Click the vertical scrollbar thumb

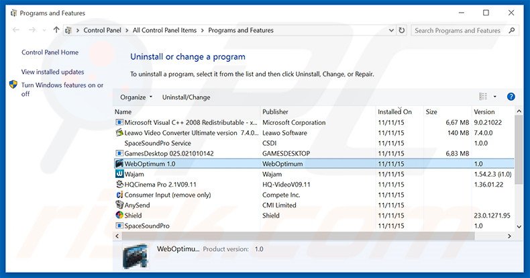pos(519,150)
